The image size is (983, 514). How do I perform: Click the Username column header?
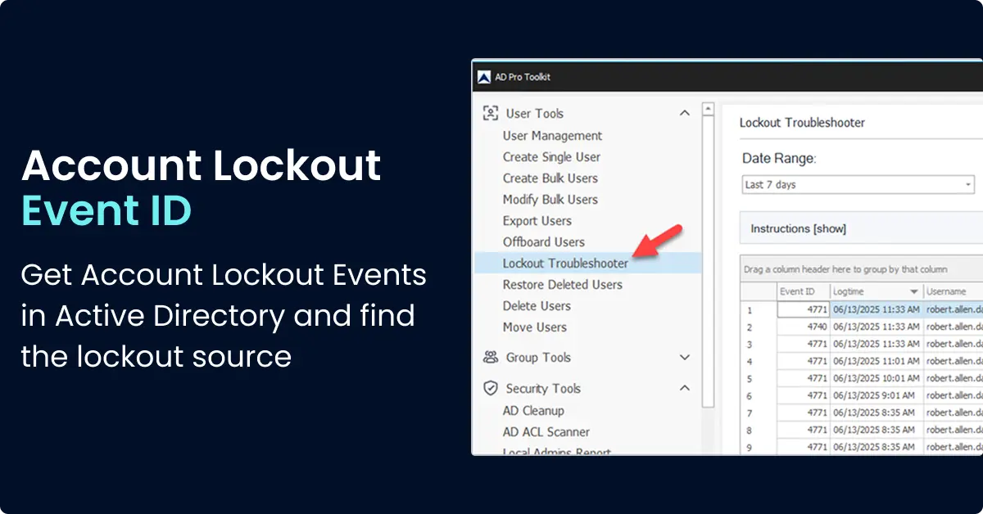coord(954,291)
